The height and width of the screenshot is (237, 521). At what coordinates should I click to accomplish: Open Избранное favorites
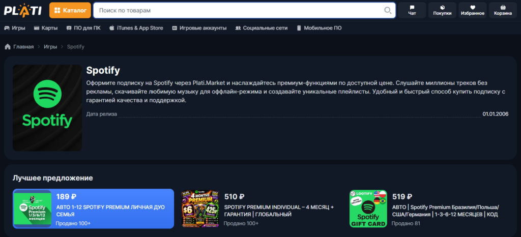pos(473,10)
